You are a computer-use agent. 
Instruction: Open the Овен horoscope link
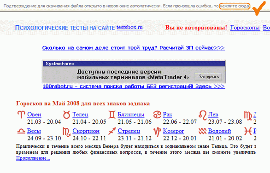coord(34,115)
